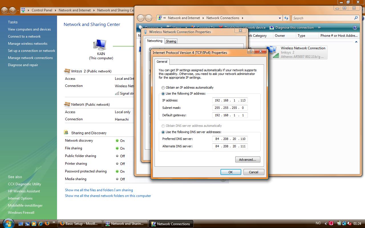Click the linksys 2 network bench icon
The width and height of the screenshot is (365, 228).
[x=67, y=71]
